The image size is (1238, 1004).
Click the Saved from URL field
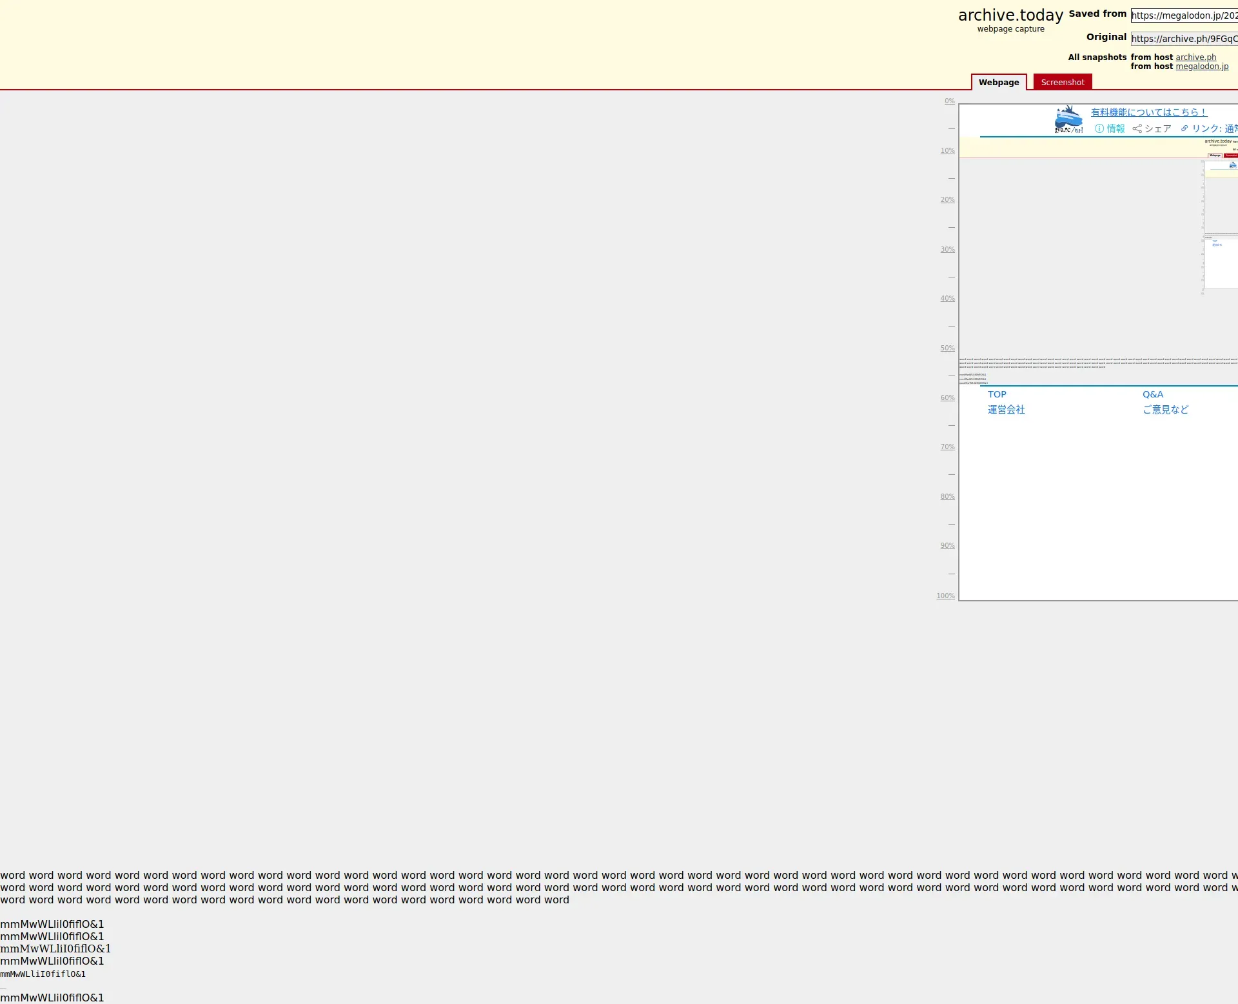coord(1184,15)
